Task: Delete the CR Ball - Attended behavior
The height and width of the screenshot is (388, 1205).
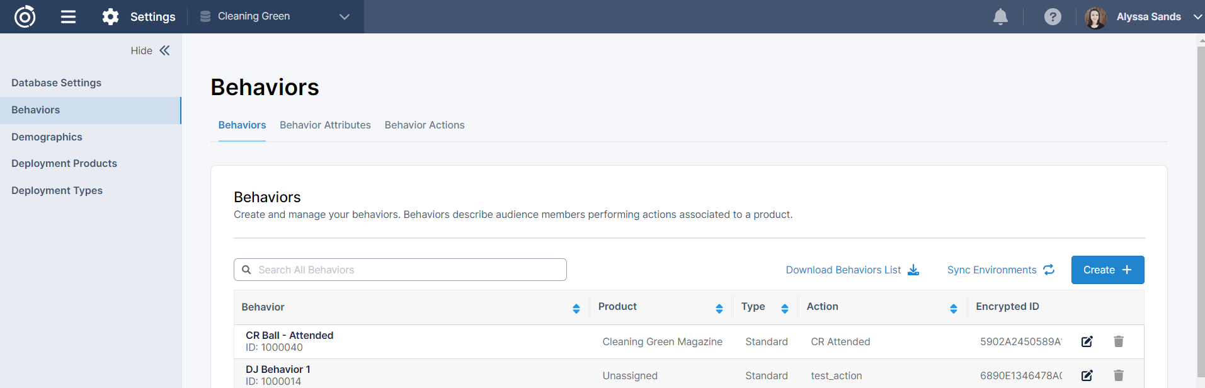Action: (x=1119, y=341)
